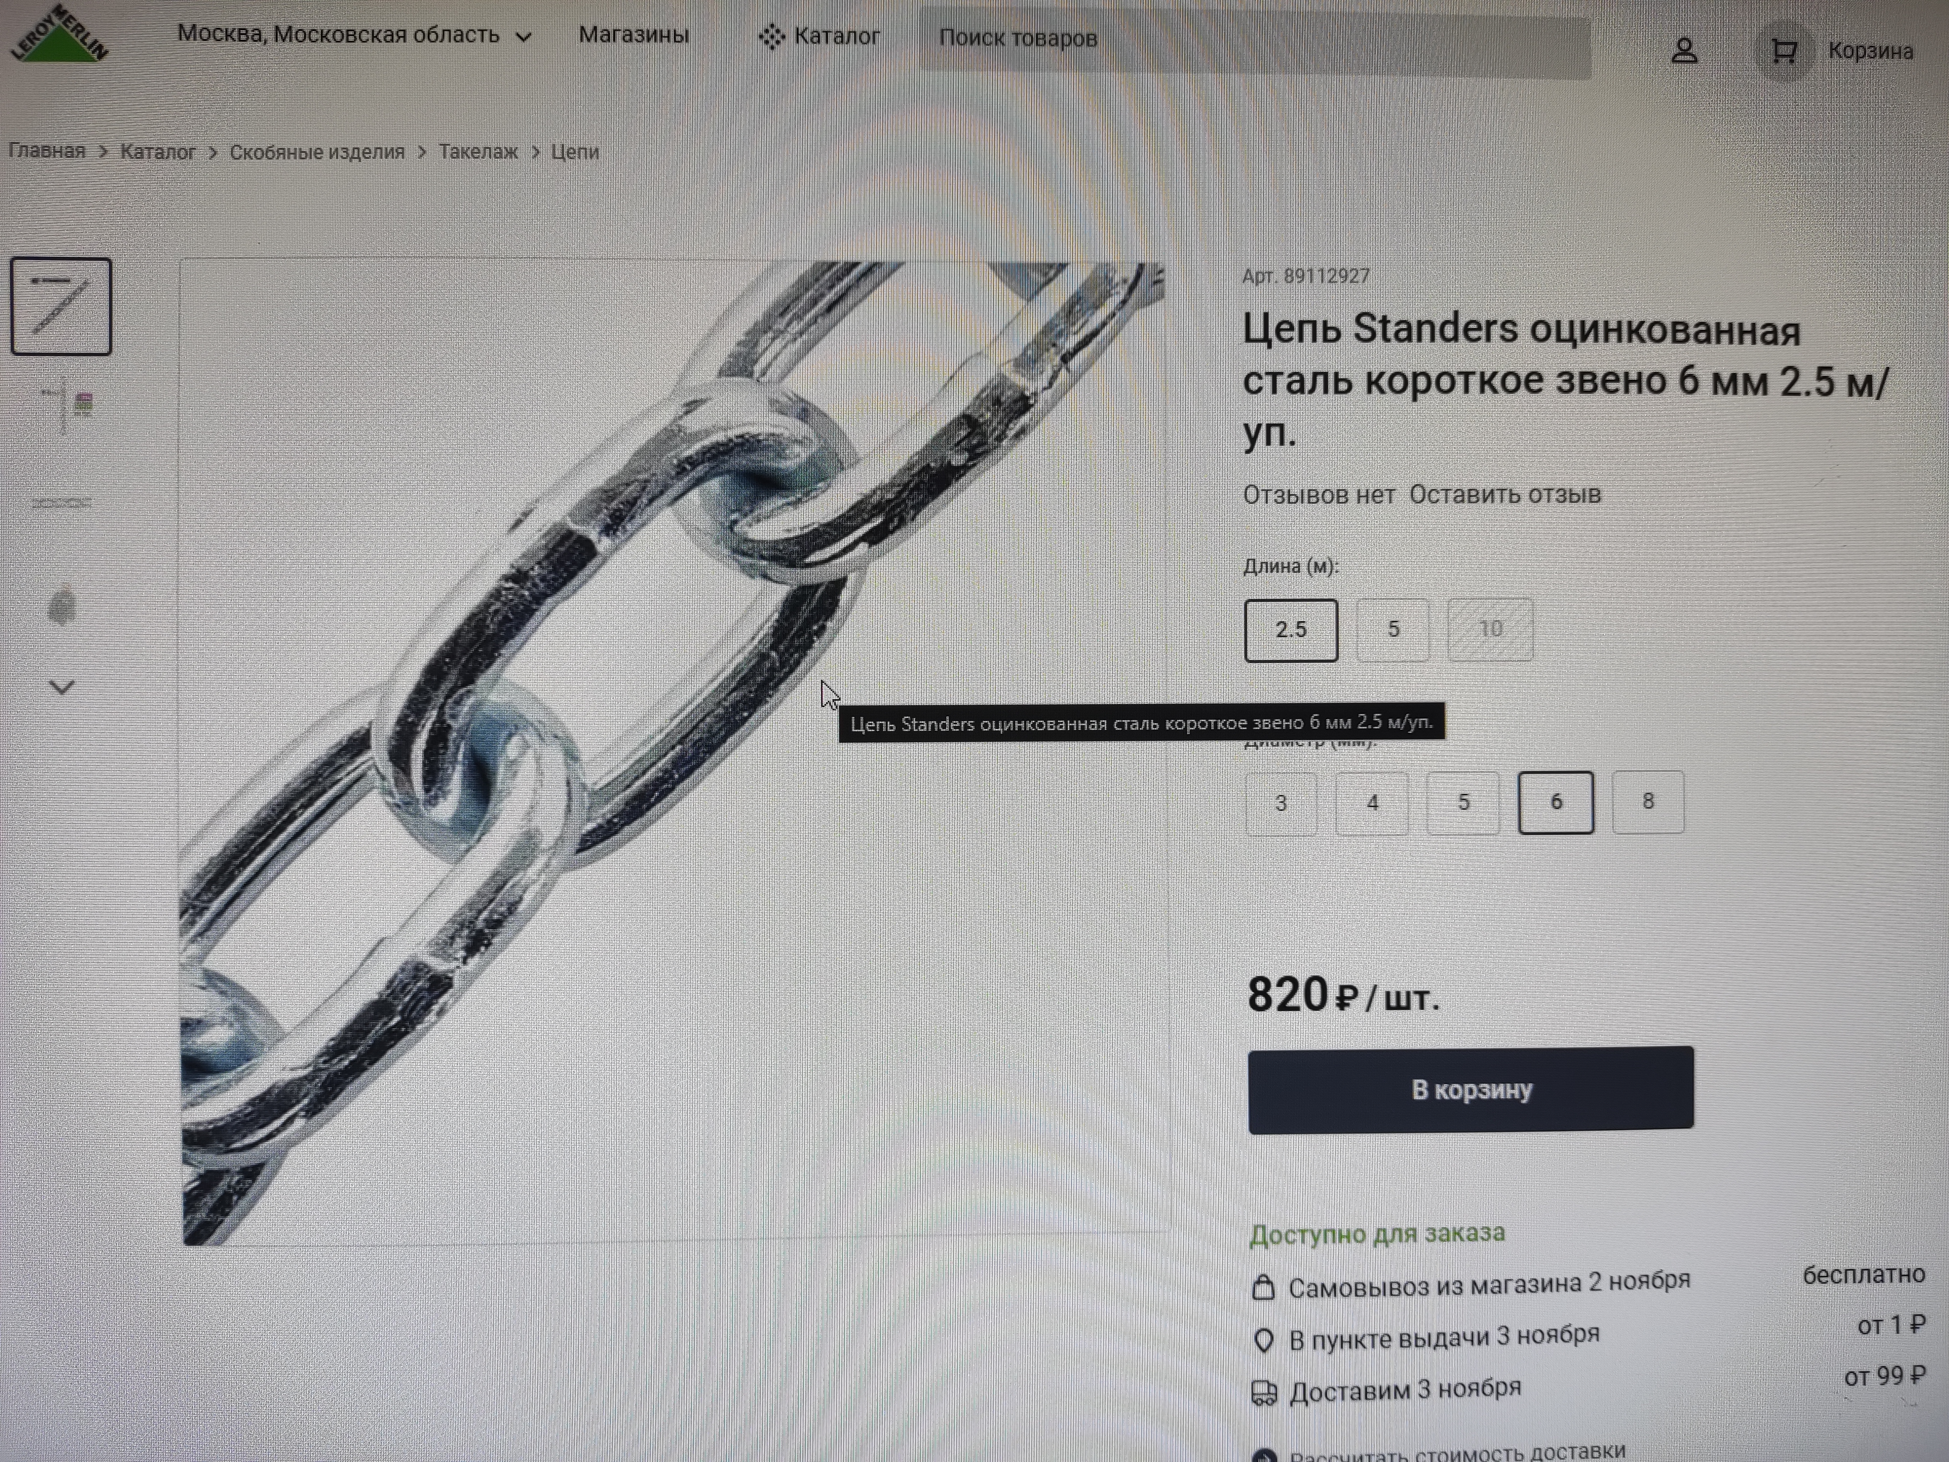Click the Leroy Merlin logo
1949x1462 pixels.
pyautogui.click(x=59, y=35)
